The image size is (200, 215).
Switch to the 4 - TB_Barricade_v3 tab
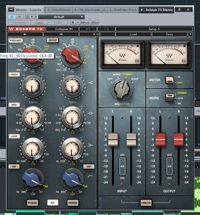click(90, 10)
